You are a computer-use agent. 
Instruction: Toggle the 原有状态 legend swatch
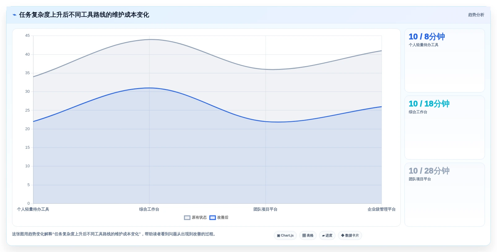[x=187, y=218]
